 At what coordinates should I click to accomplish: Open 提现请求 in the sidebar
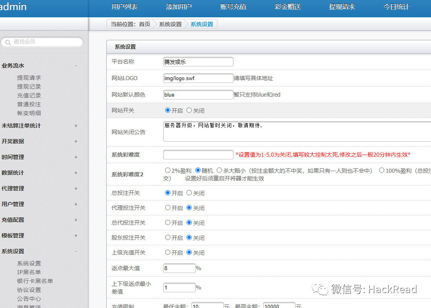[29, 78]
